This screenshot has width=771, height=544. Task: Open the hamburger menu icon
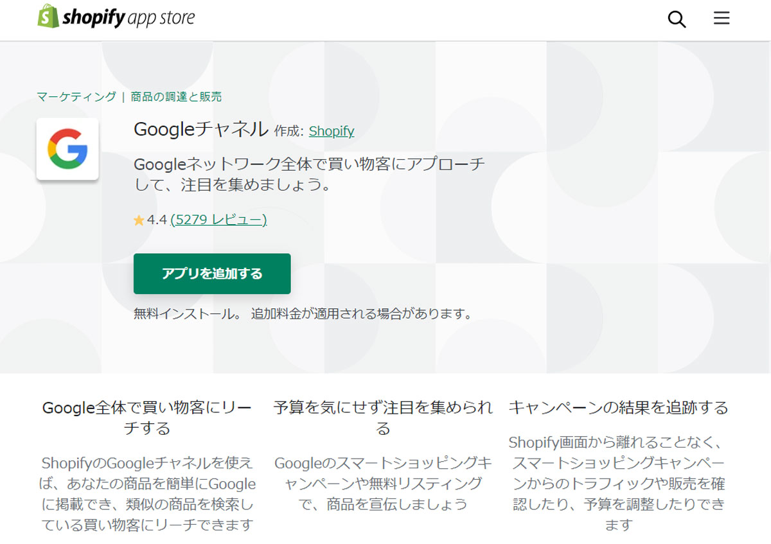[722, 19]
